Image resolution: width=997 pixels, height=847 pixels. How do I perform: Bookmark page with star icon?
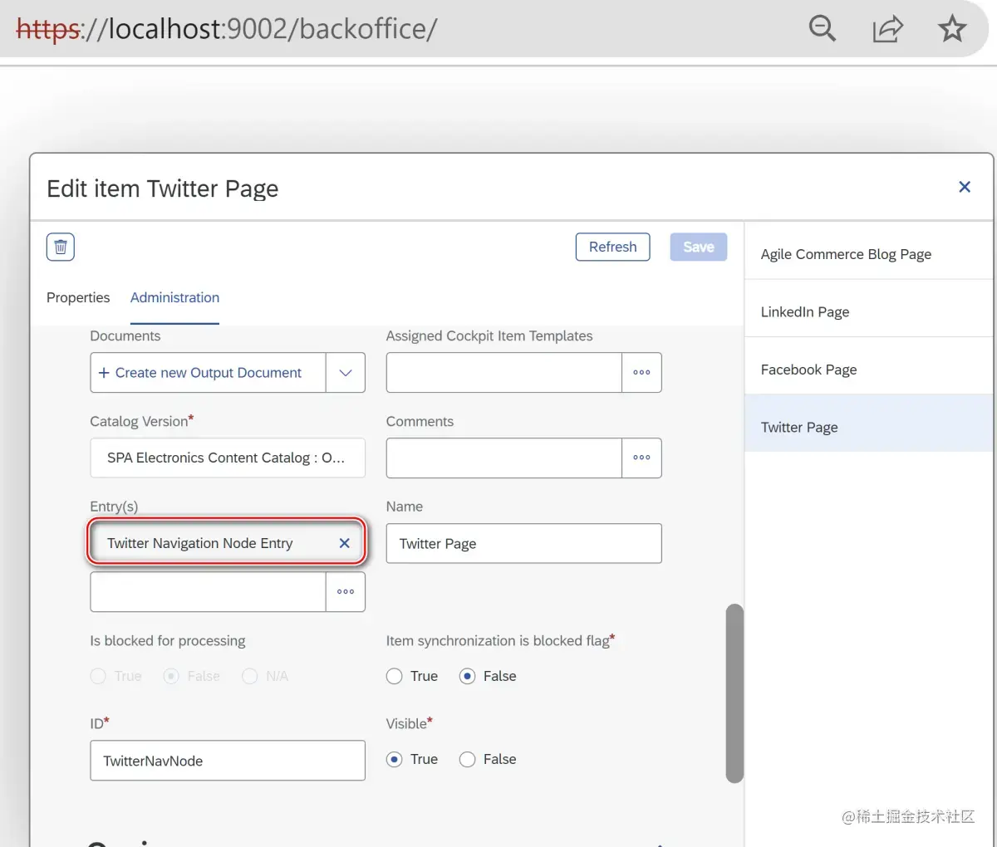pos(952,28)
